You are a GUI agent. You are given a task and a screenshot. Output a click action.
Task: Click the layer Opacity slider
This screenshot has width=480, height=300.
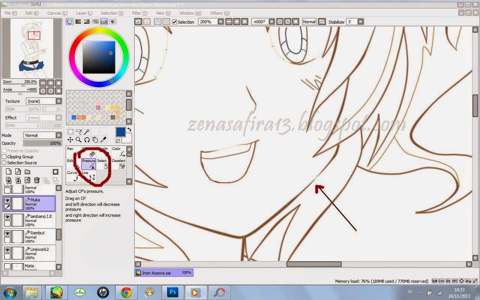[42, 143]
